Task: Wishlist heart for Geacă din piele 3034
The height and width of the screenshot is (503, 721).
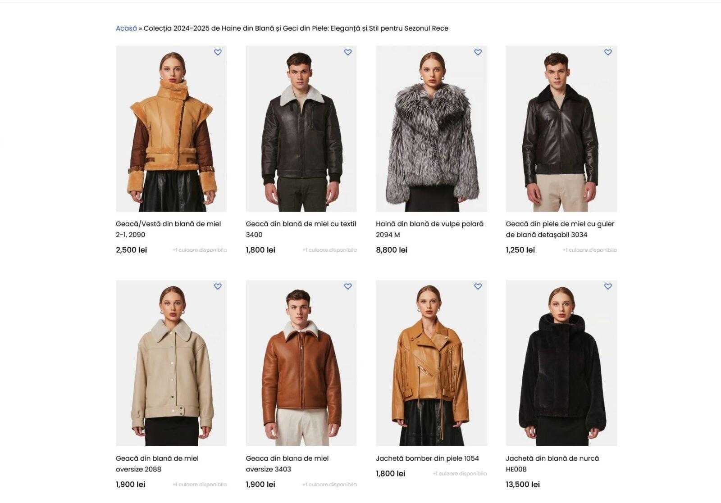Action: [608, 52]
